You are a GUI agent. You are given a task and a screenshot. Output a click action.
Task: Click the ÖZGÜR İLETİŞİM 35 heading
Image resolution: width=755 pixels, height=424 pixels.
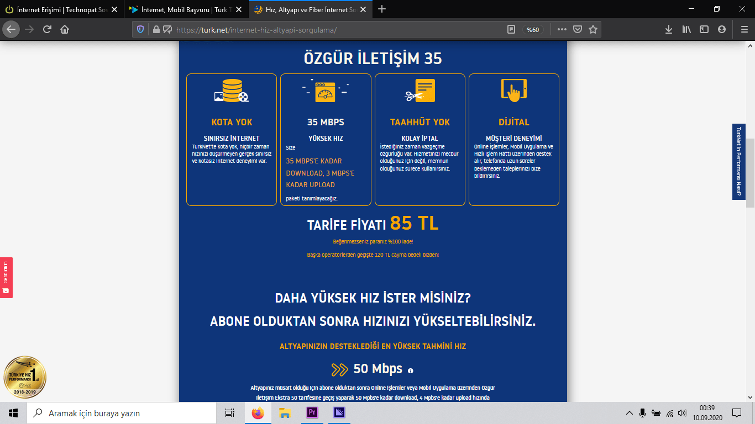tap(373, 59)
